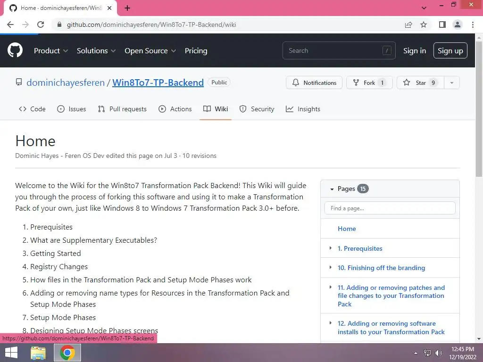Open the 1. Prerequisites sidebar link
483x362 pixels.
point(360,248)
